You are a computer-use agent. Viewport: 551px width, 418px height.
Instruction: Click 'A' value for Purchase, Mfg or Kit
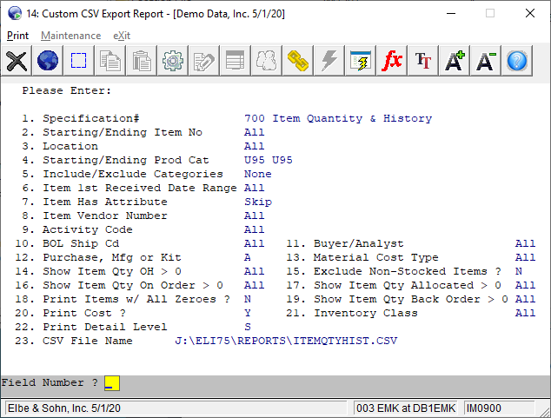[248, 257]
